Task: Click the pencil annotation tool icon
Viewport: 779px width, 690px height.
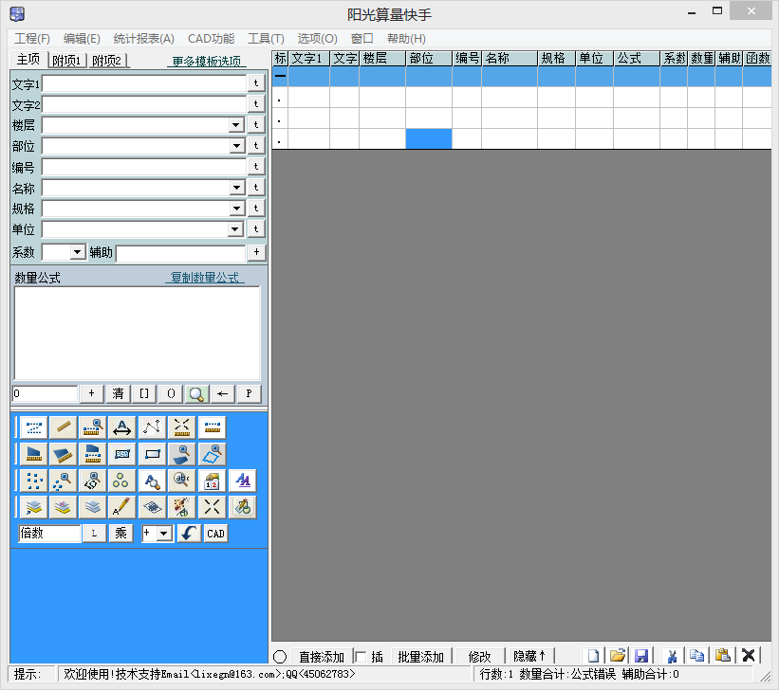Action: [x=122, y=507]
